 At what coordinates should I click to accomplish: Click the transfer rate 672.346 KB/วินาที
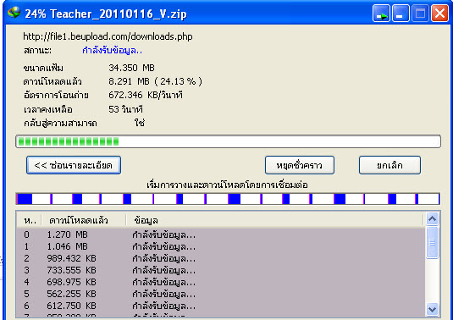point(146,95)
